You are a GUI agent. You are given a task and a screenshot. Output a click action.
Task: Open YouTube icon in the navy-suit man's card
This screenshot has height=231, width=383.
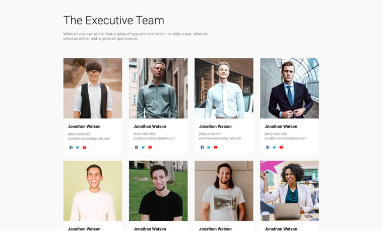click(x=281, y=147)
